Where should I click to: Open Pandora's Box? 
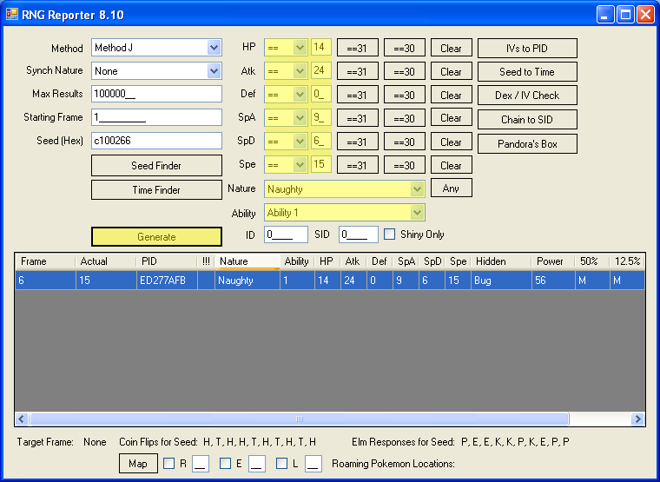(x=527, y=144)
